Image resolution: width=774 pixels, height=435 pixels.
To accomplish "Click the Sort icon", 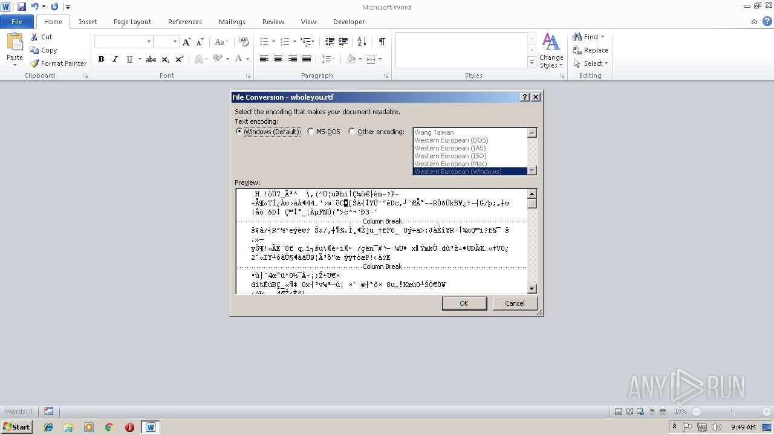I will (362, 42).
